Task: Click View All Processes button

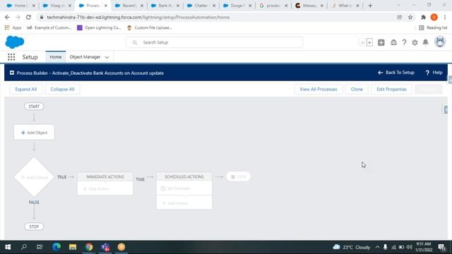Action: click(x=319, y=90)
